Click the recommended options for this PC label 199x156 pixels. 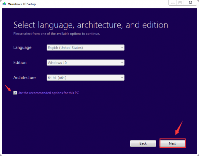[x=48, y=93]
